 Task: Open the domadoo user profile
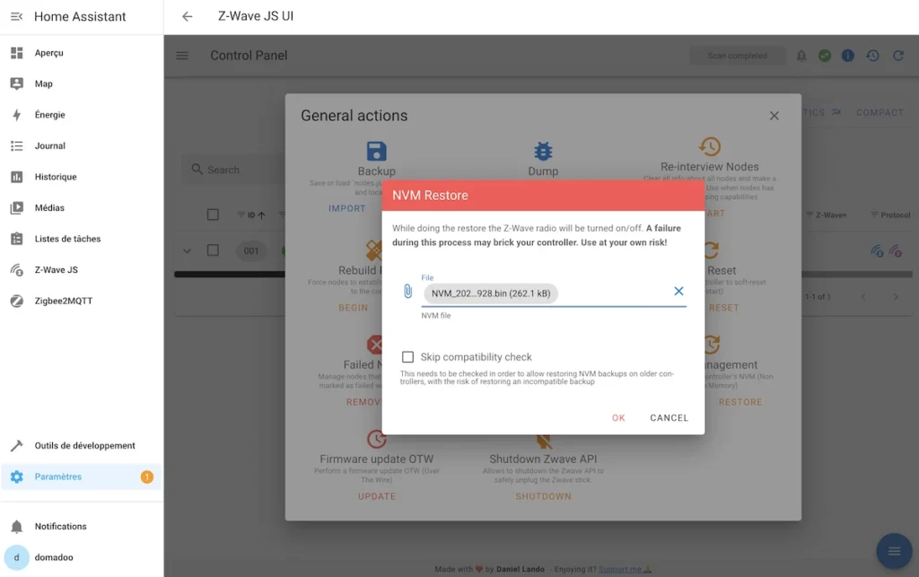82,557
